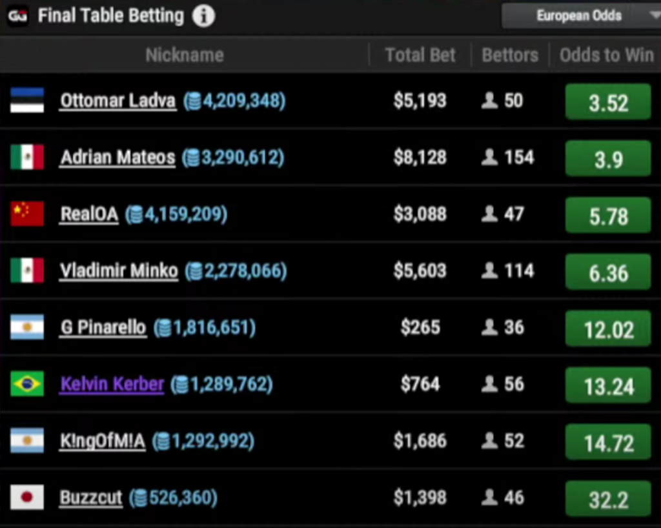Sort by the Total Bet column header
661x528 pixels.
click(420, 56)
